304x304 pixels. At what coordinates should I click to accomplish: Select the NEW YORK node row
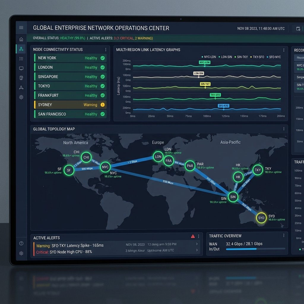click(x=70, y=58)
